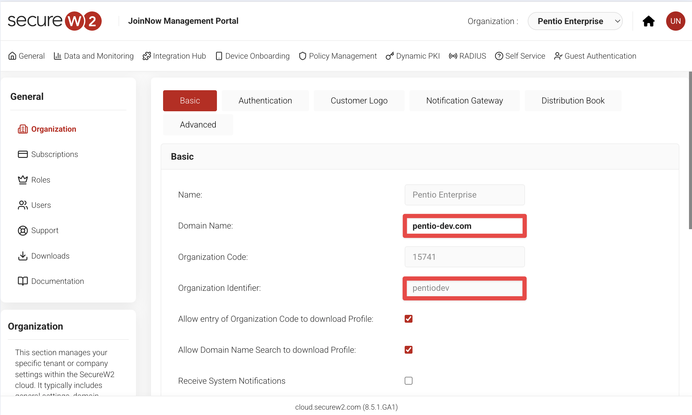Click the Self Service question icon
The height and width of the screenshot is (415, 692).
[x=499, y=56]
